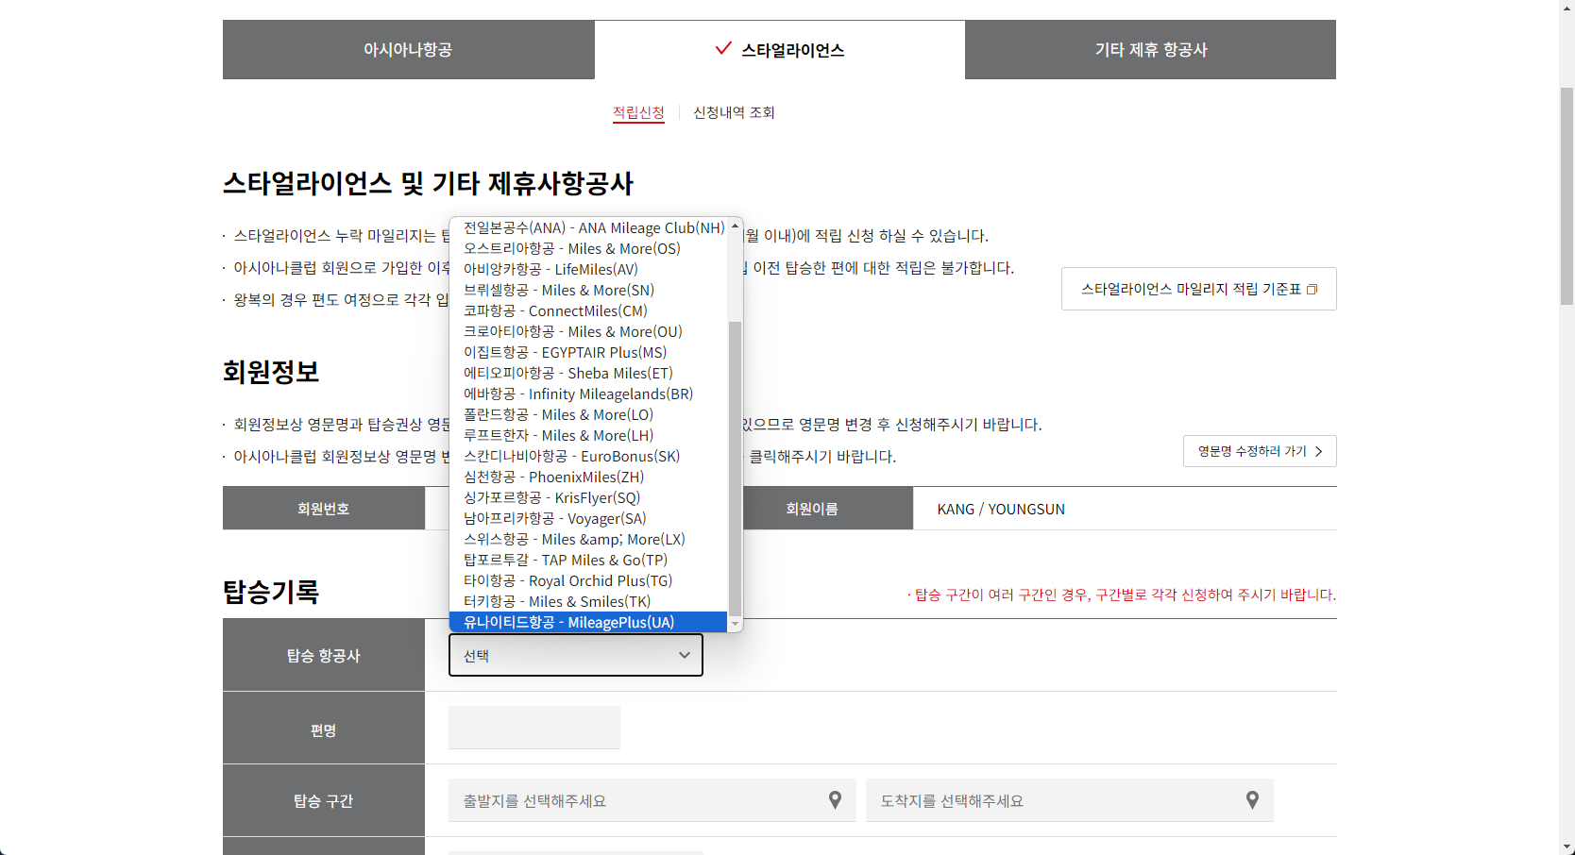
Task: Click 영문명 수정하러 가기 button
Action: [x=1260, y=451]
